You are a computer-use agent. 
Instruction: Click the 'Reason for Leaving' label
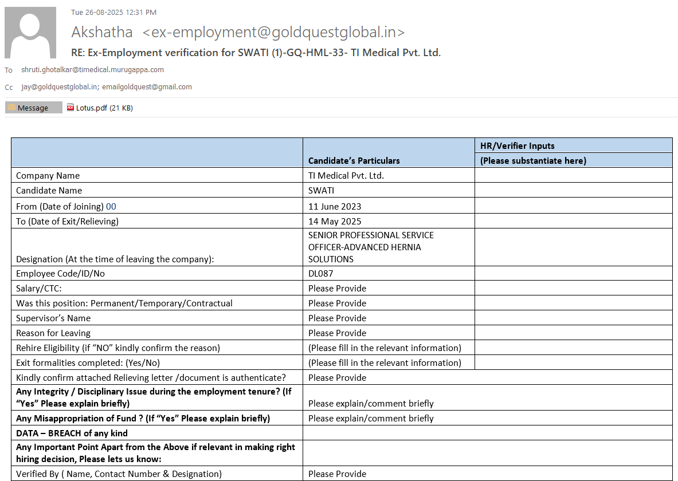tap(53, 333)
